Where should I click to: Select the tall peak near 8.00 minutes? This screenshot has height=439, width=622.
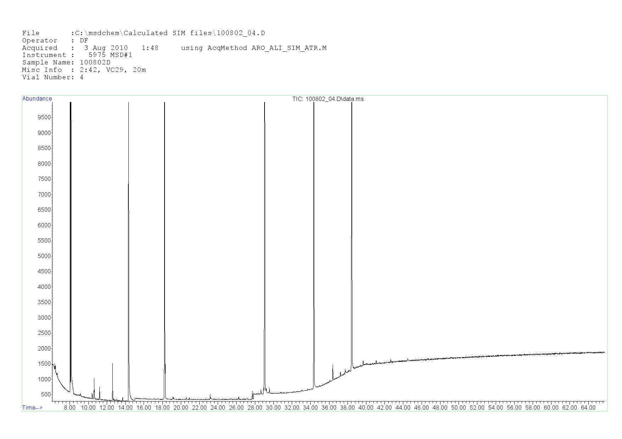71,212
